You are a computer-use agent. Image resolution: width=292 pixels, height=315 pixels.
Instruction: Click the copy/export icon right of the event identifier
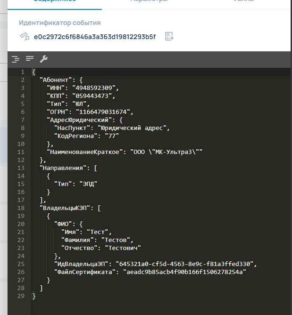pyautogui.click(x=169, y=36)
